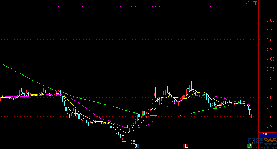
Task: Click the green 跌 event marker
Action: (249, 146)
